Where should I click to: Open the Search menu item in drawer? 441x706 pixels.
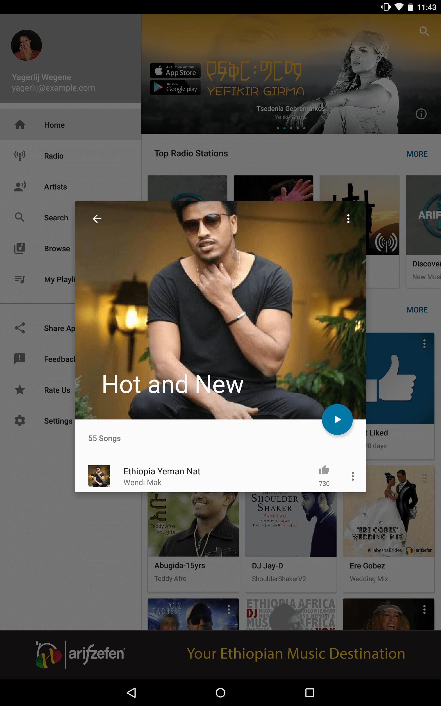point(37,218)
